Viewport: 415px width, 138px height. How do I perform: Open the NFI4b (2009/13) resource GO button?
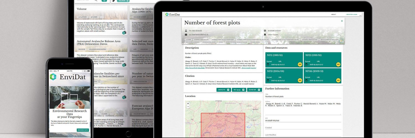coord(338,80)
